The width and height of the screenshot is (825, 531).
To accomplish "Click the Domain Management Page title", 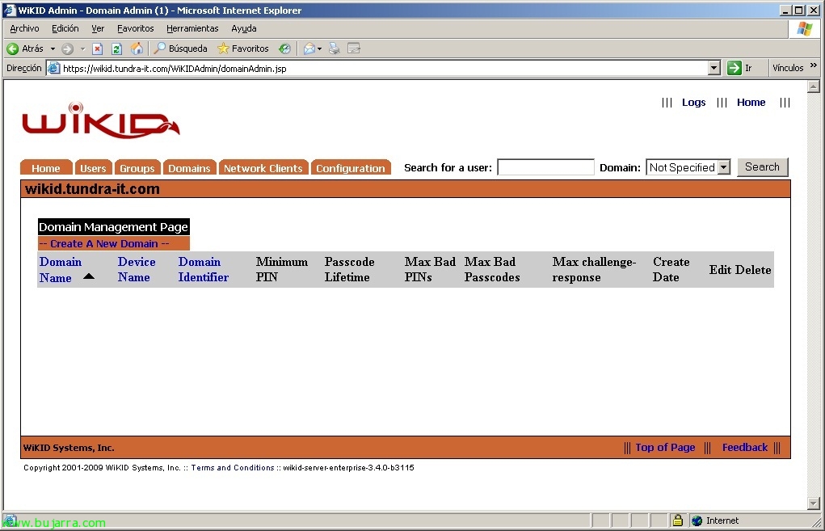I will point(114,227).
